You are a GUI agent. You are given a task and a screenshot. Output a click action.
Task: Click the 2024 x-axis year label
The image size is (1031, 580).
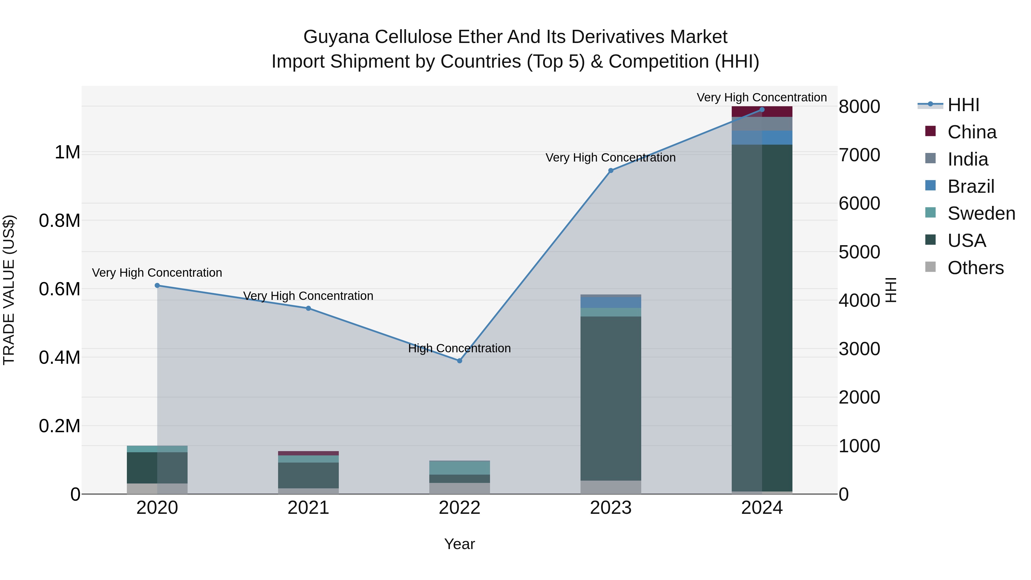pos(762,508)
